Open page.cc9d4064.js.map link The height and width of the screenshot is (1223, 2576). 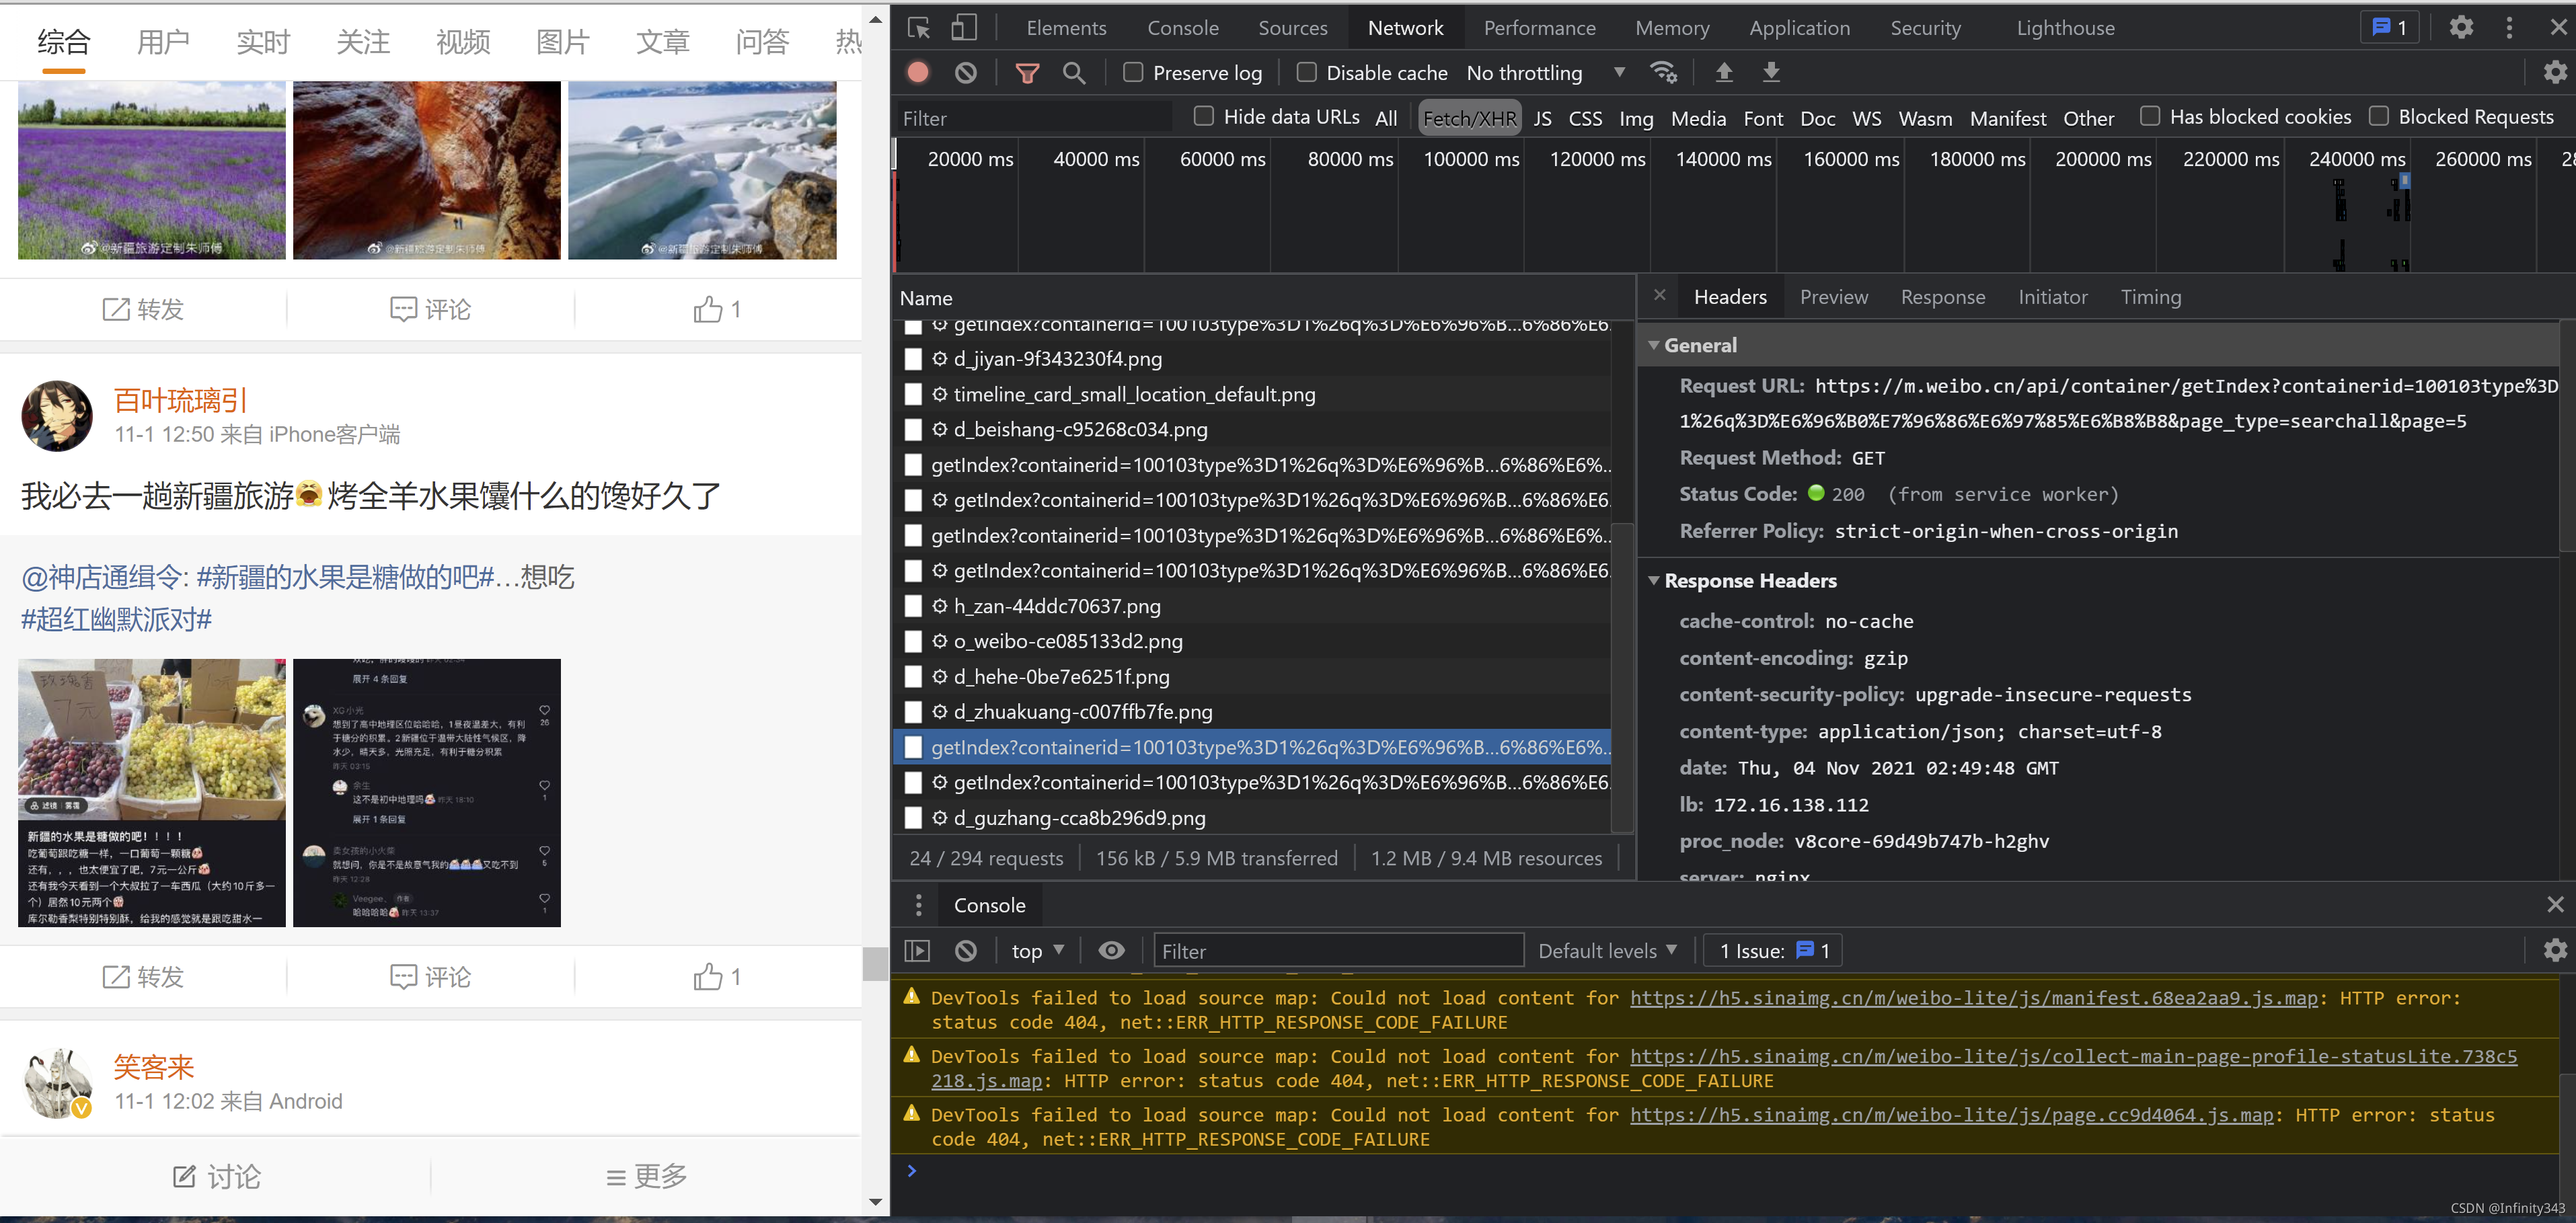(1951, 1115)
